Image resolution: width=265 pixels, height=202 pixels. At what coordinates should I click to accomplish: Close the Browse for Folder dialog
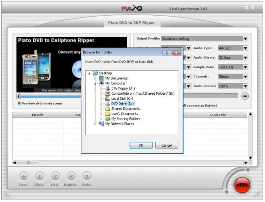(176, 53)
